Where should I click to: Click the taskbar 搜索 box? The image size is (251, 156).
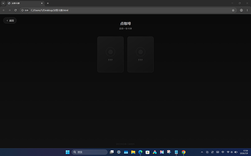click(x=89, y=152)
